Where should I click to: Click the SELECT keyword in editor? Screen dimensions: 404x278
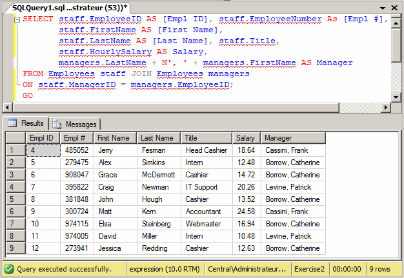tap(38, 19)
